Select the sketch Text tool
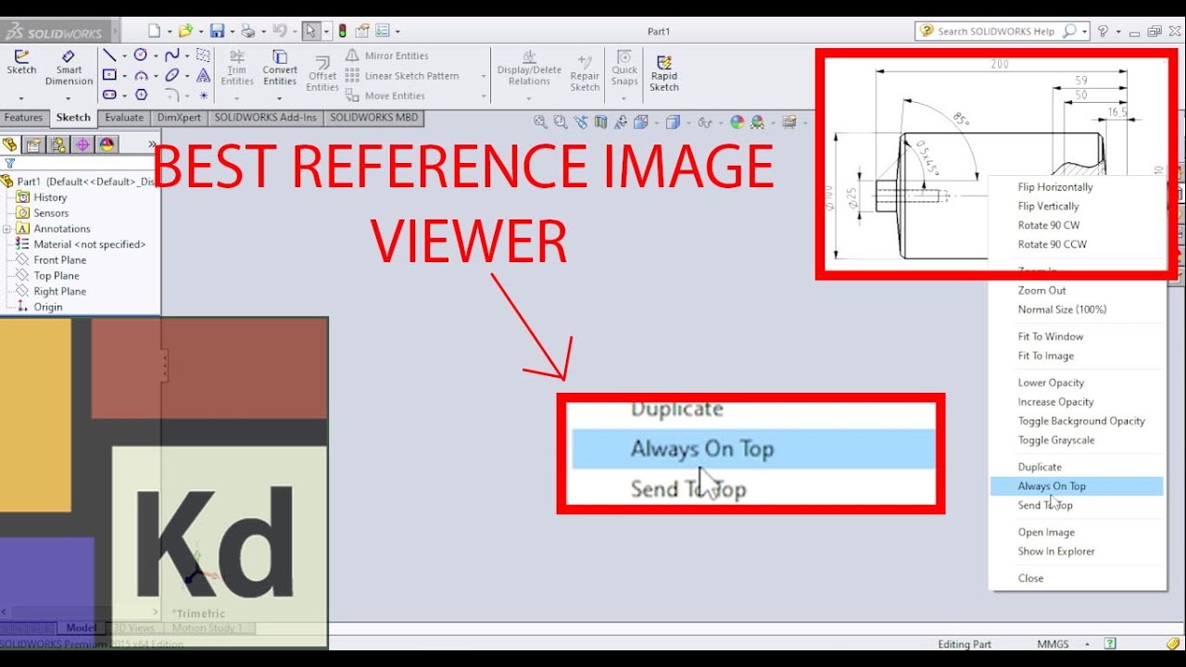This screenshot has height=667, width=1186. [x=203, y=75]
